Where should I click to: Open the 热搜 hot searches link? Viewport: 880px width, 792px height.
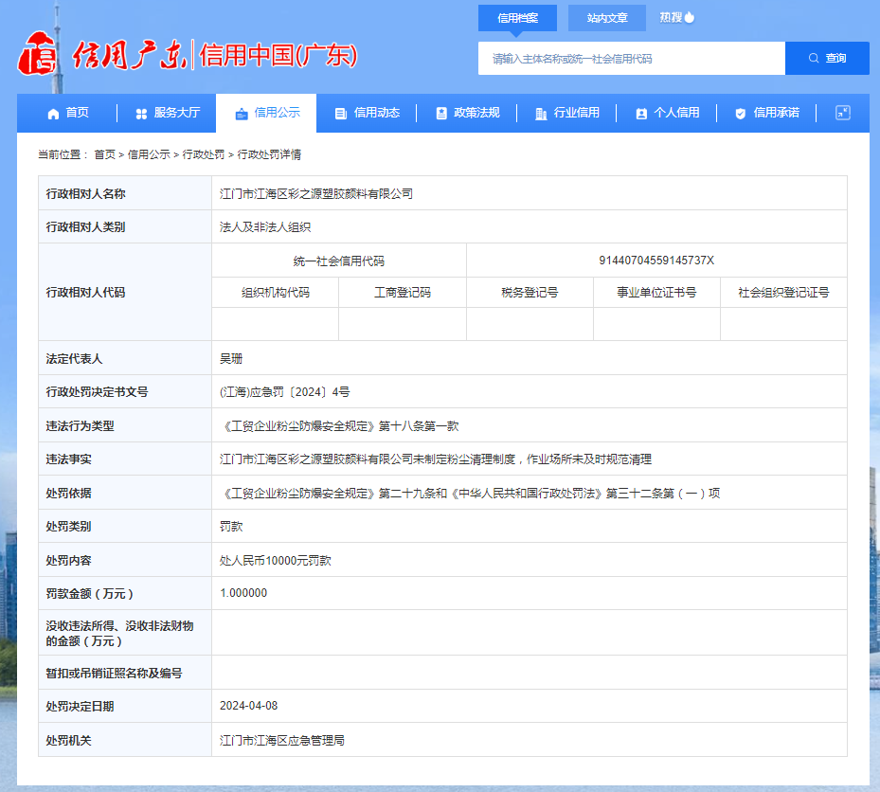coord(677,17)
